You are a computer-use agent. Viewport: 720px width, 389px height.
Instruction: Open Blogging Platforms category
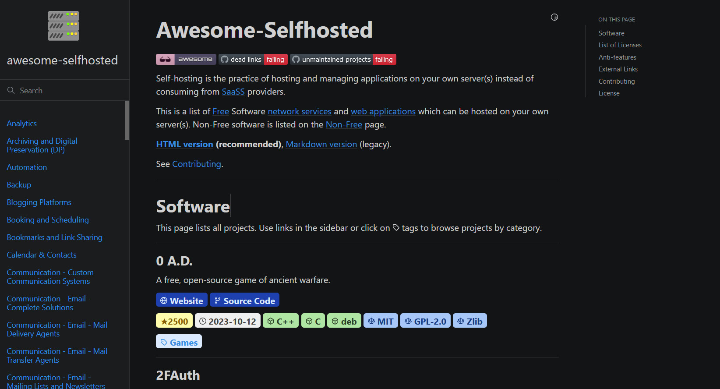pos(39,202)
